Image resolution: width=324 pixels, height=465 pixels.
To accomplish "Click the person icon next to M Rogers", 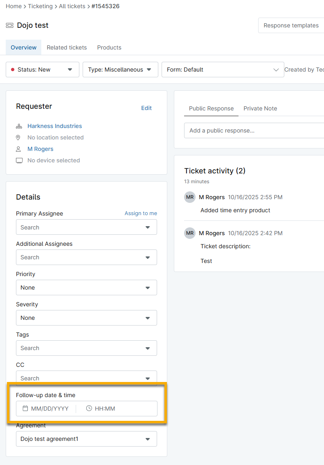I will click(18, 149).
